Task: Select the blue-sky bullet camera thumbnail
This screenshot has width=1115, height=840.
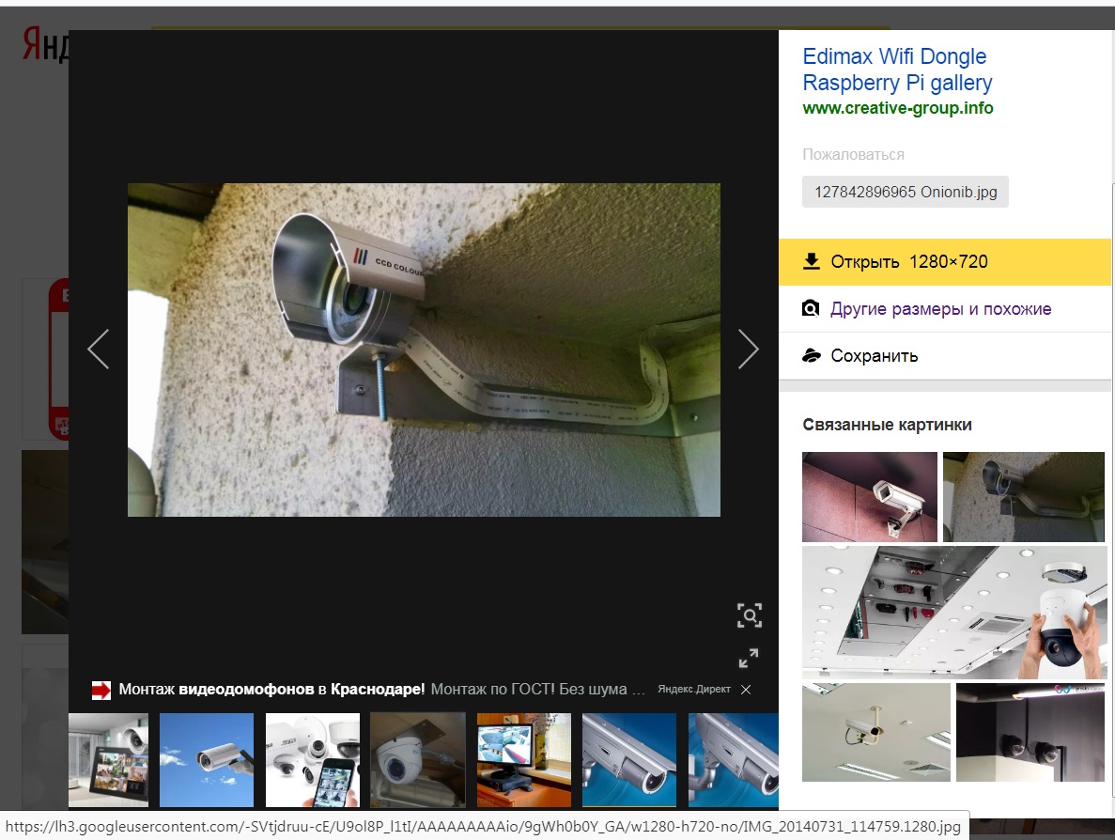Action: click(x=207, y=760)
